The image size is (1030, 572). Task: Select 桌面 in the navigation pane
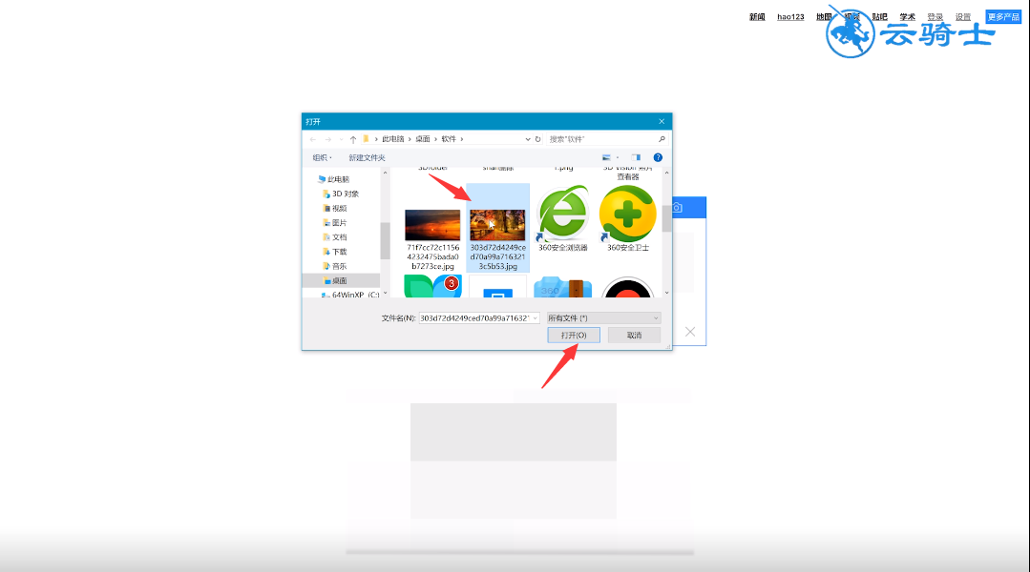coord(335,280)
